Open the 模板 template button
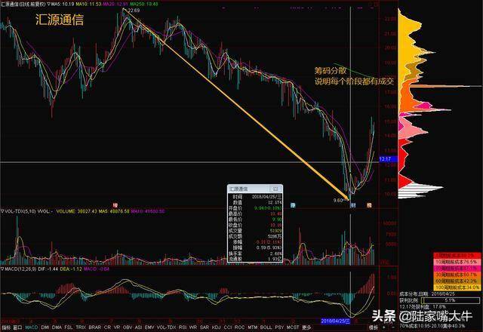Image resolution: width=483 pixels, height=332 pixels. pos(374,327)
